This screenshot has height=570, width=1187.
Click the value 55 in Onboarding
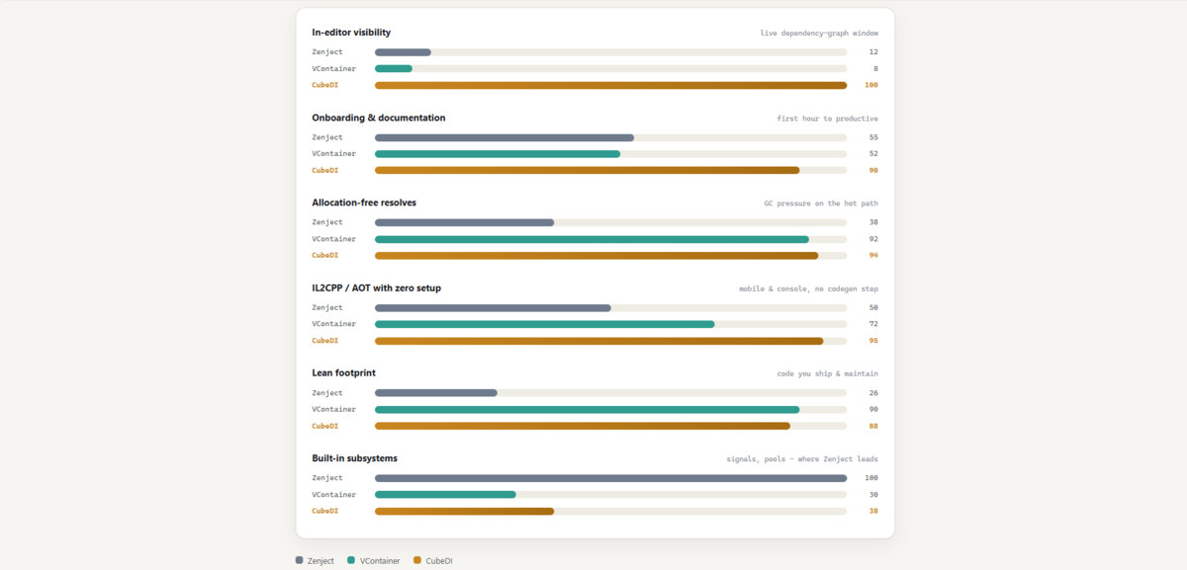coord(873,137)
